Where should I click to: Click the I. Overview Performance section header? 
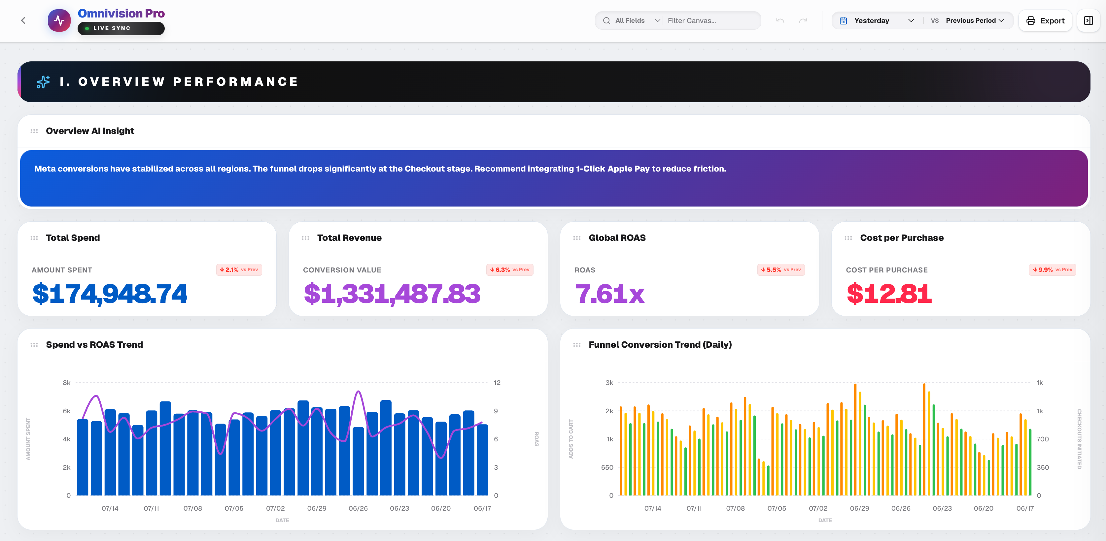point(554,81)
